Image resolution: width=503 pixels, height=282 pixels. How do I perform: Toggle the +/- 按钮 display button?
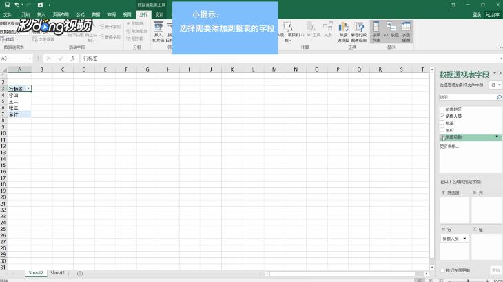tap(391, 30)
